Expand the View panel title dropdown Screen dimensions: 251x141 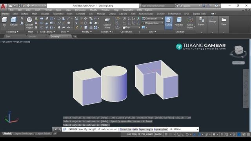coord(152,32)
